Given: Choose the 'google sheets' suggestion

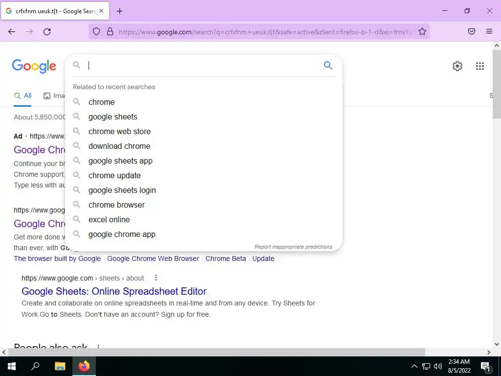Looking at the screenshot, I should [x=204, y=117].
